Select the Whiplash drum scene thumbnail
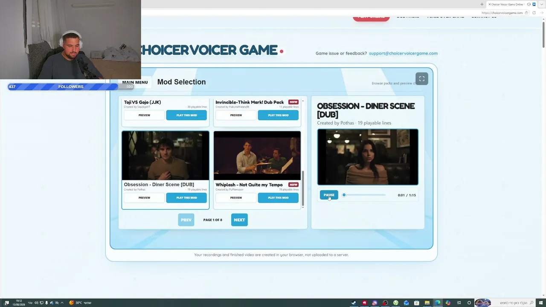The height and width of the screenshot is (307, 546). pos(257,156)
